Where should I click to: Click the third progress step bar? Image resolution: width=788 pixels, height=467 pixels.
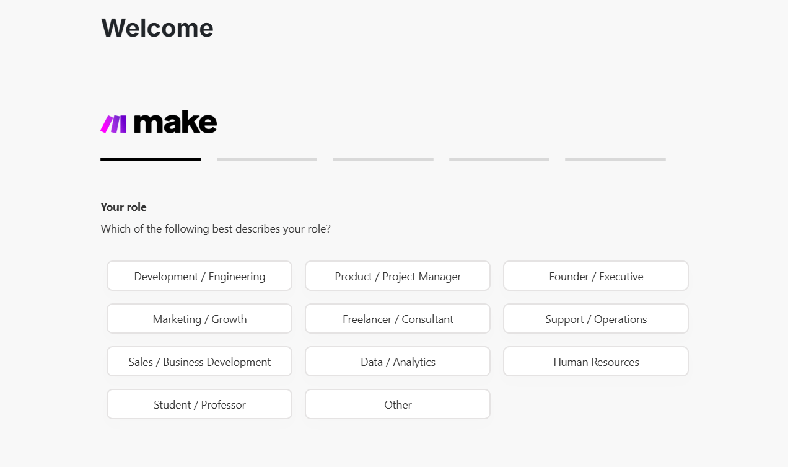383,159
